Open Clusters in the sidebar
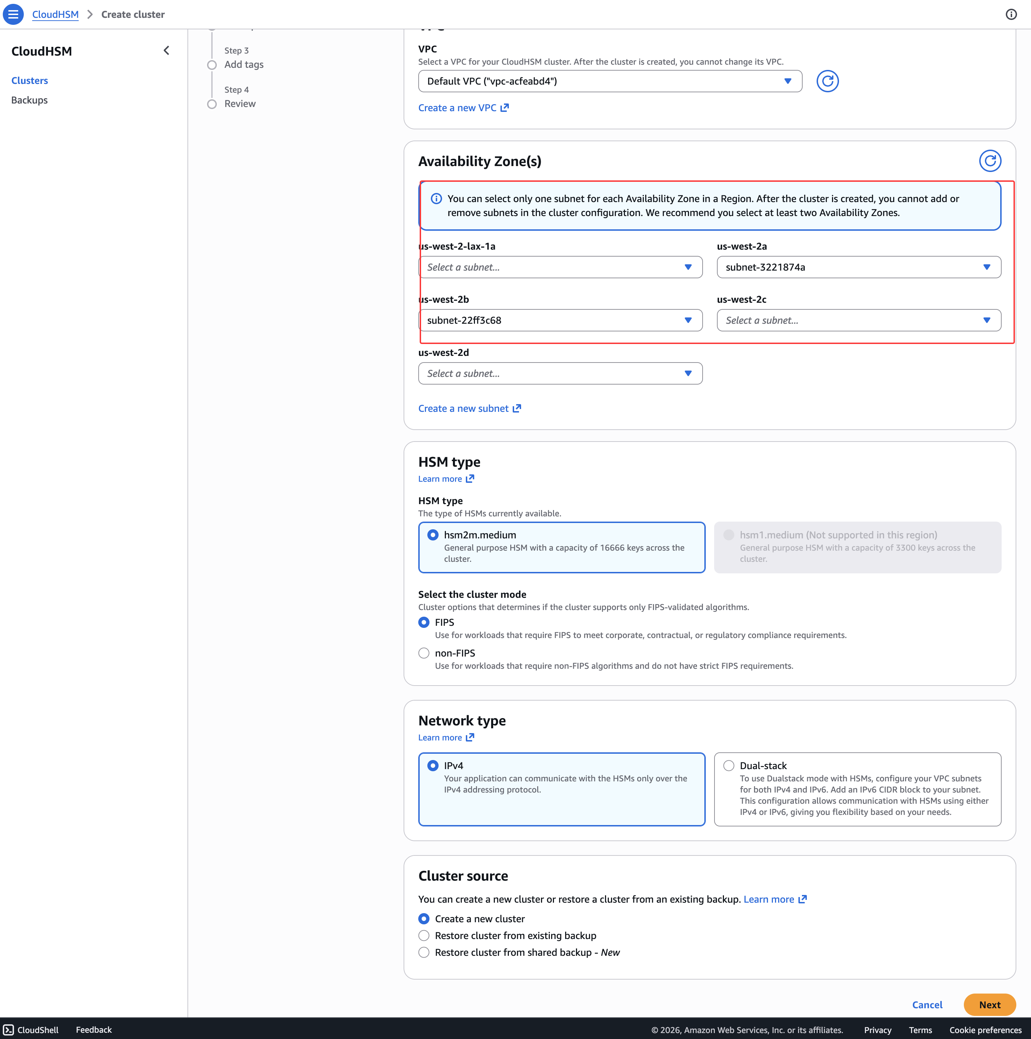 30,81
